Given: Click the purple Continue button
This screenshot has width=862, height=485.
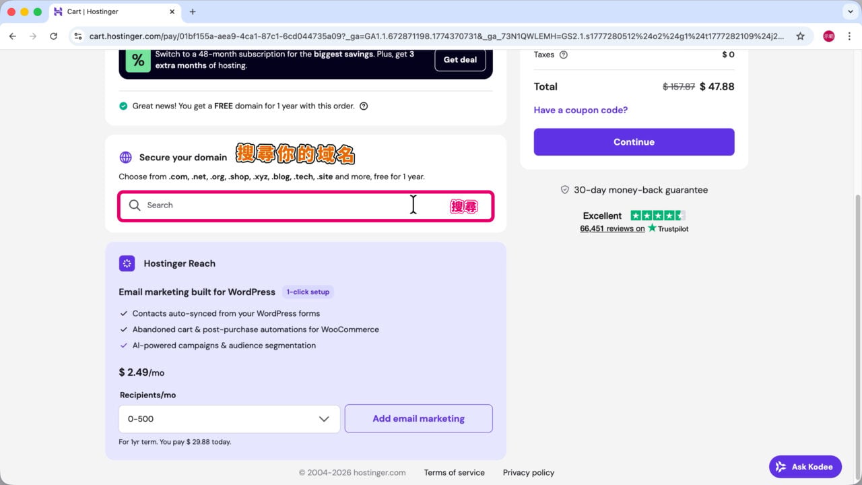Looking at the screenshot, I should (634, 142).
